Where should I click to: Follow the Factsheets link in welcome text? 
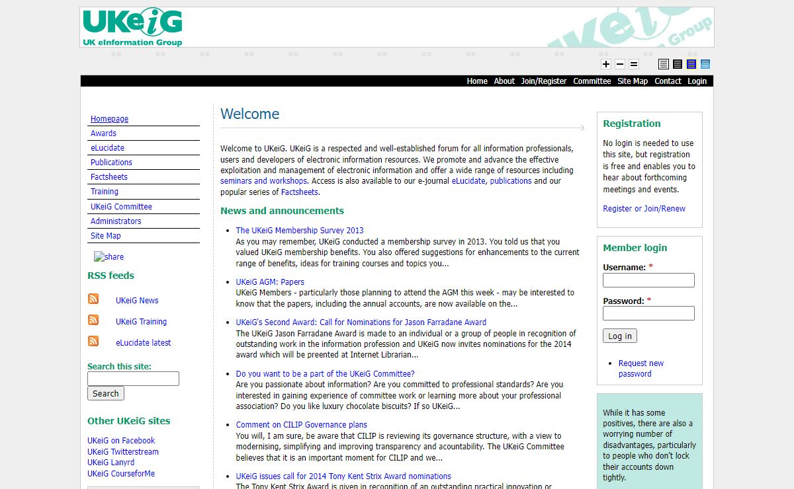click(x=299, y=192)
